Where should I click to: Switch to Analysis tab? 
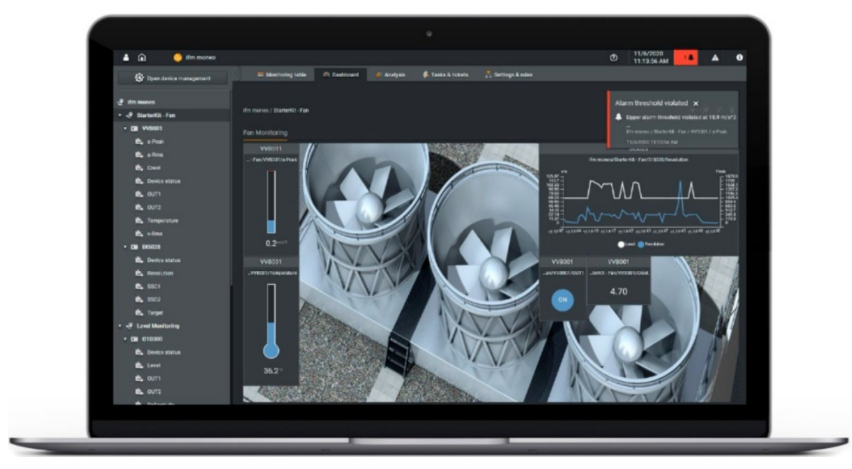pos(390,75)
